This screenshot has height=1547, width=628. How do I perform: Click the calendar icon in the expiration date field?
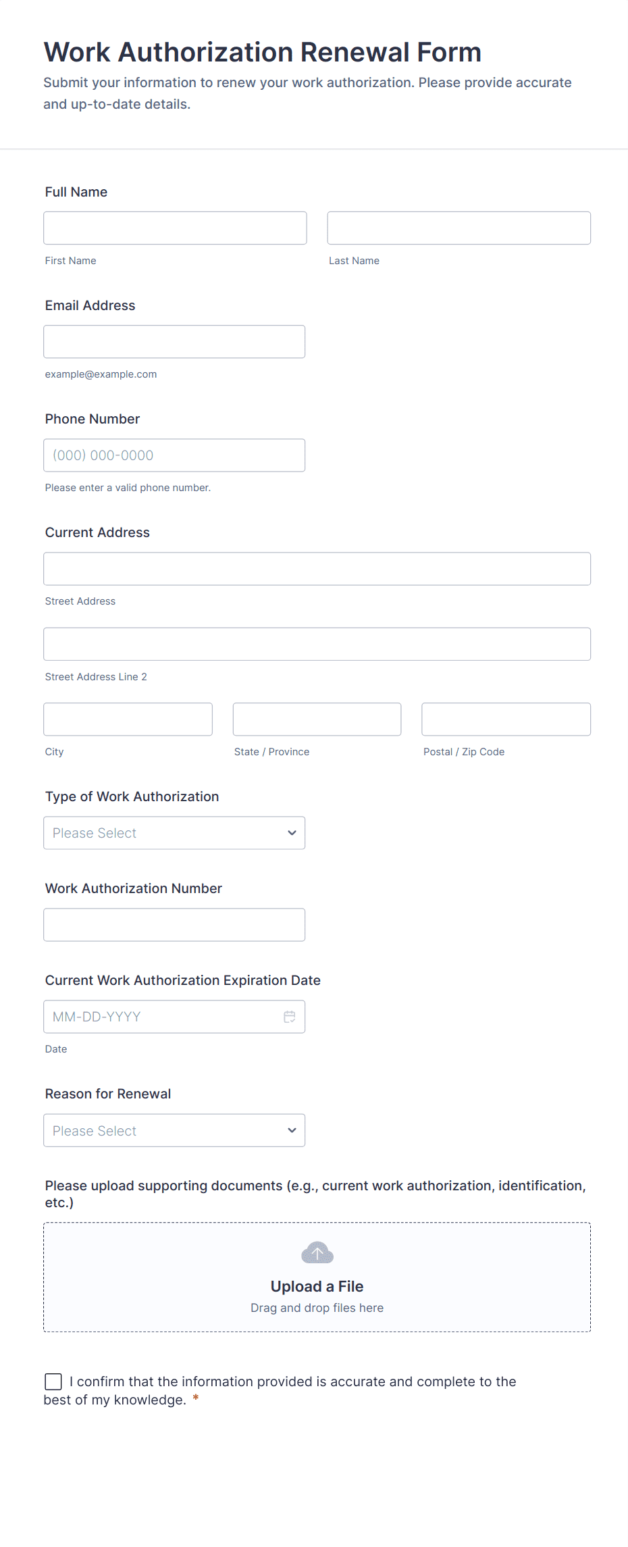tap(289, 1016)
